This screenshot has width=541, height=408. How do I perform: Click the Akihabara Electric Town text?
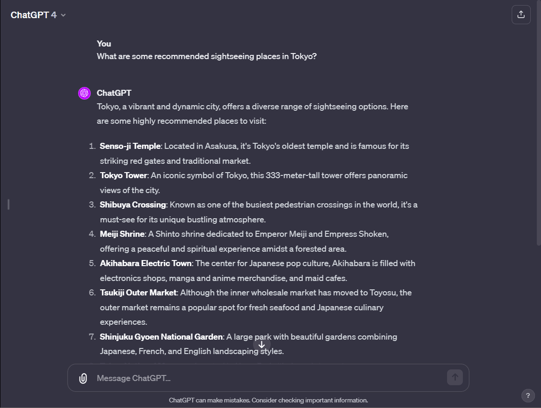pos(146,263)
